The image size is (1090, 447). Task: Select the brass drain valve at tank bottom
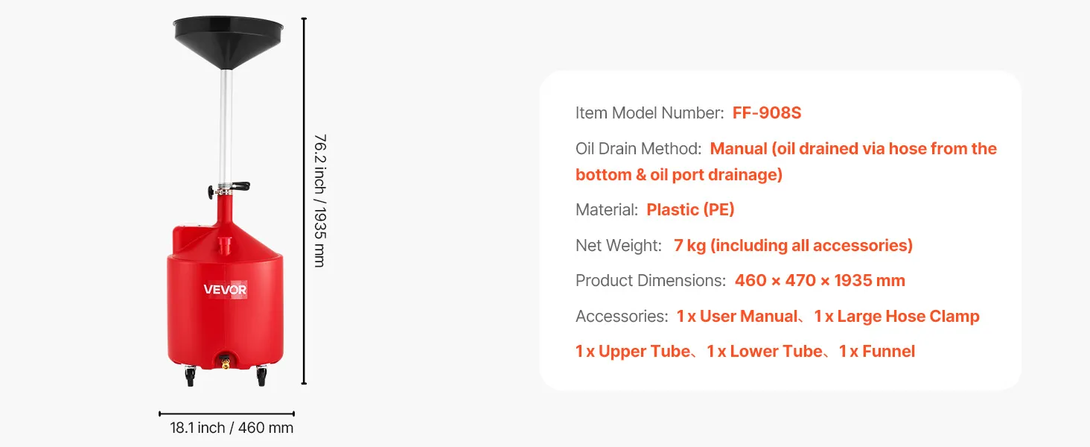[222, 362]
